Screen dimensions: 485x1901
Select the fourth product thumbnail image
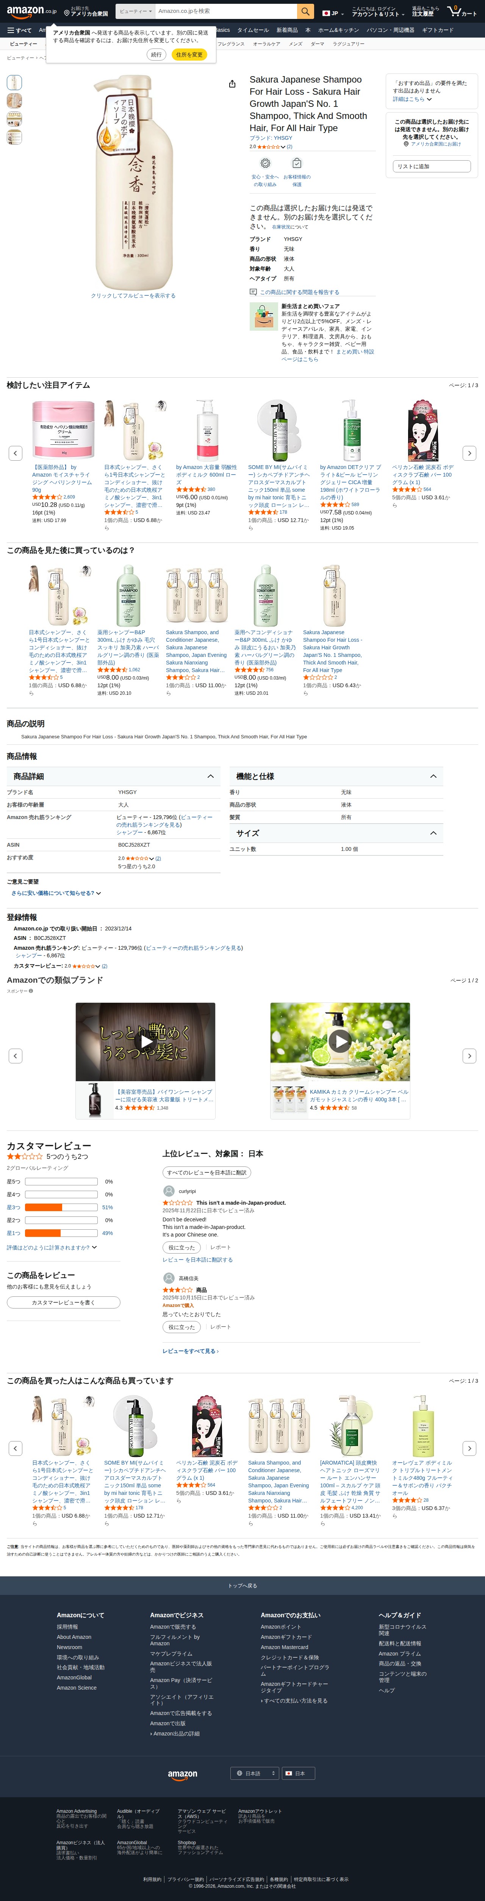point(14,137)
